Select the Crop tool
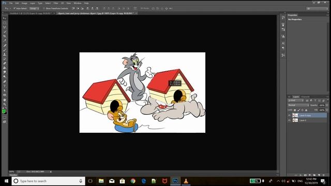The width and height of the screenshot is (331, 186). click(5, 36)
